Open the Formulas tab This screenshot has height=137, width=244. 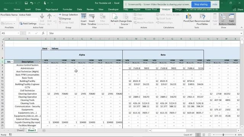67,10
